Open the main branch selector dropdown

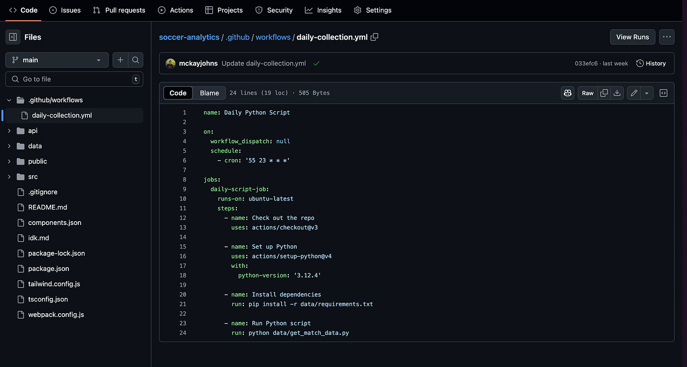click(x=57, y=60)
